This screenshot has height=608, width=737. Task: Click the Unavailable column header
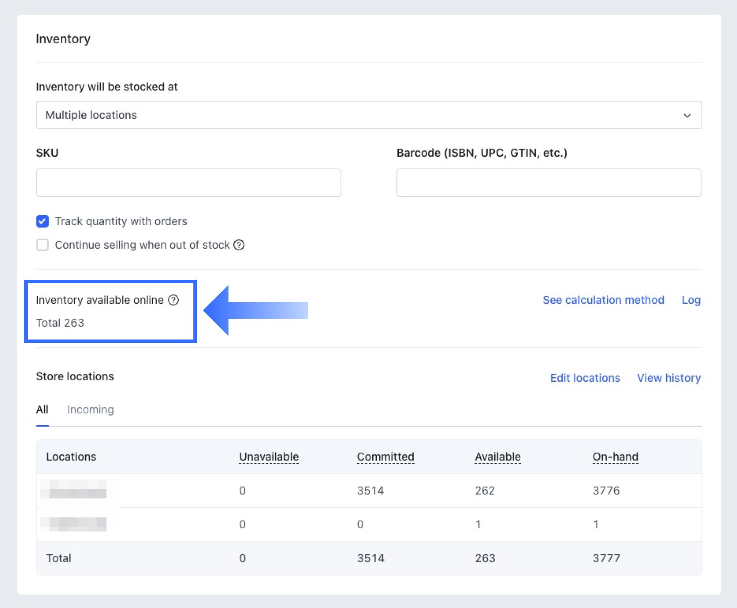269,457
